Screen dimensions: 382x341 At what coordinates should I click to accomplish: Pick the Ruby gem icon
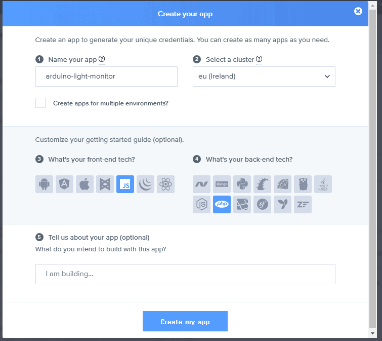[282, 184]
